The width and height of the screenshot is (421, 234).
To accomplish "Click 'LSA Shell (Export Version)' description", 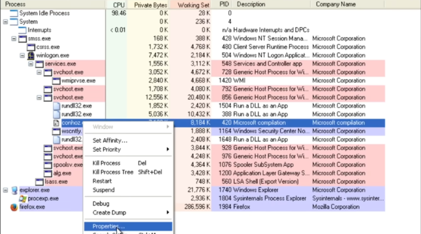I will click(266, 181).
